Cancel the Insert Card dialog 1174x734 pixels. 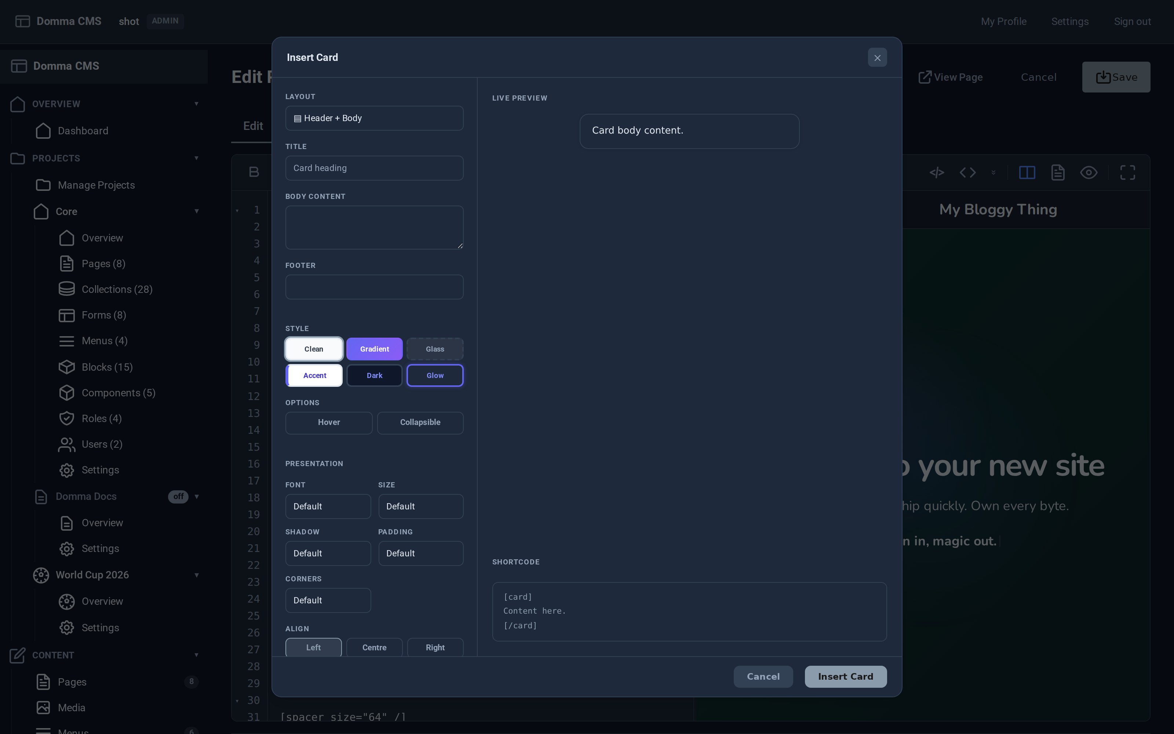(763, 677)
